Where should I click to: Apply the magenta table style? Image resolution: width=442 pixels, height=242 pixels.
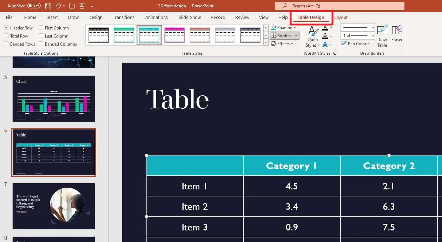tap(174, 35)
